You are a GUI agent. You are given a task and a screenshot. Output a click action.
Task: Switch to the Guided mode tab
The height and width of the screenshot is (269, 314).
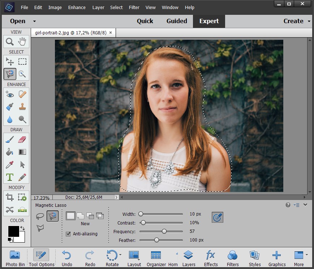[x=177, y=21]
